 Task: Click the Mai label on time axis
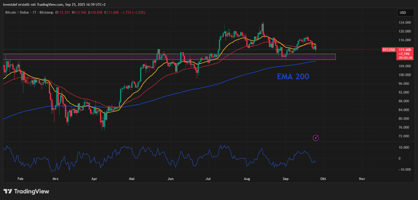(x=132, y=179)
